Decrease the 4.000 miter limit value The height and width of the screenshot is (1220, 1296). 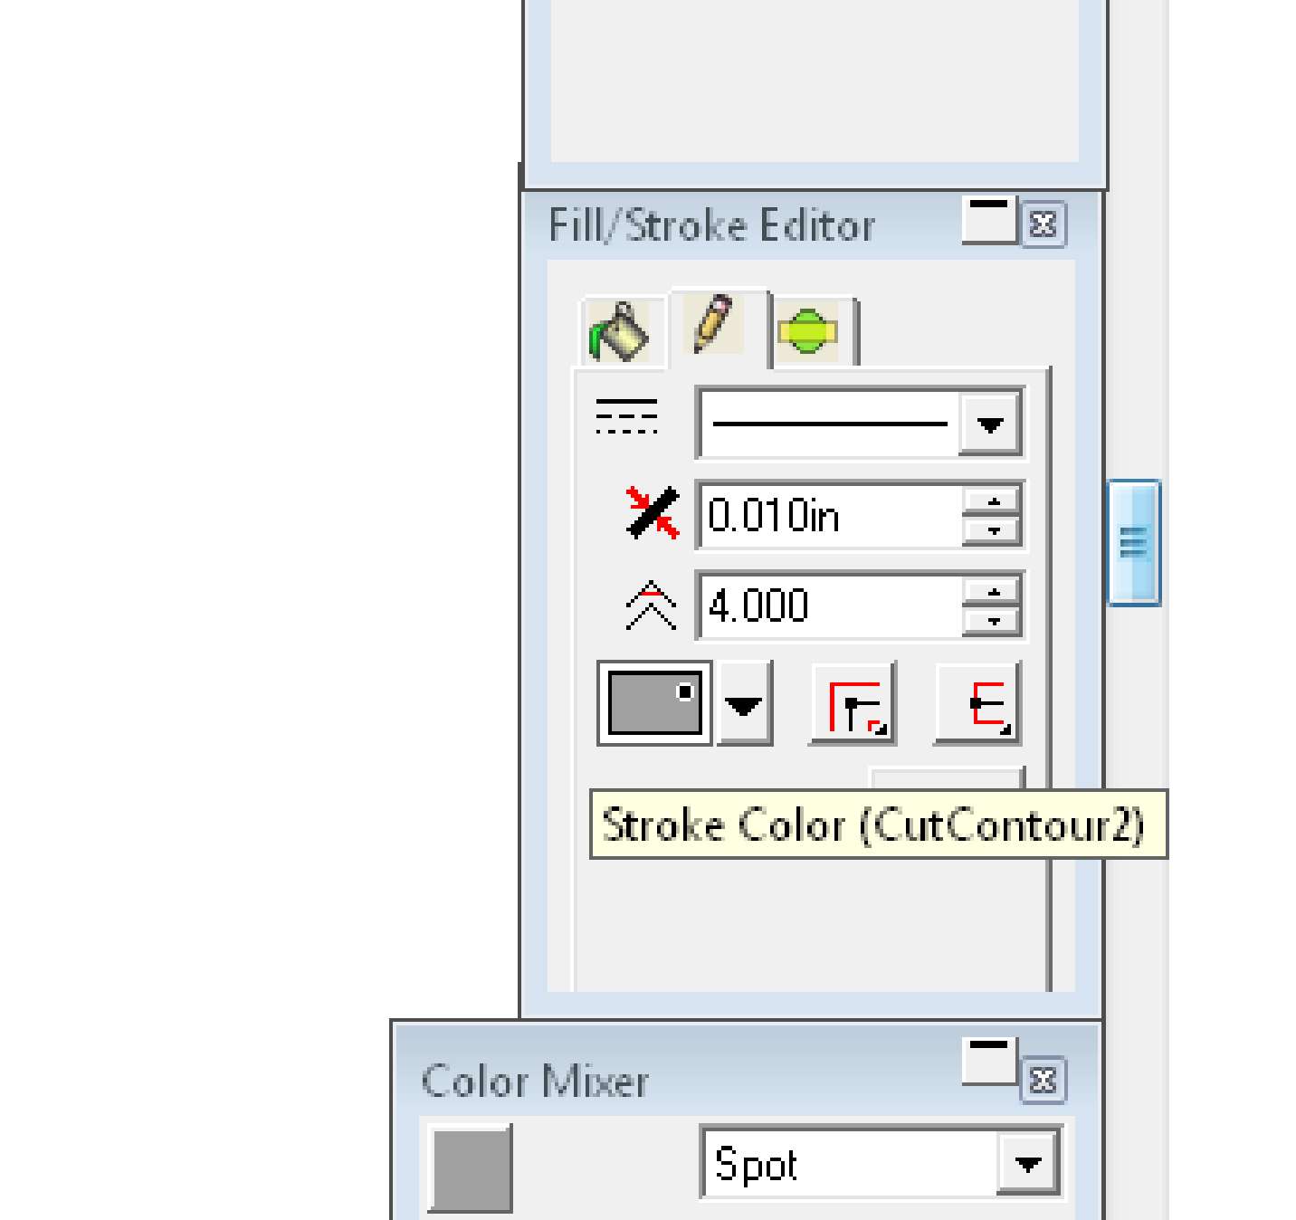(993, 622)
